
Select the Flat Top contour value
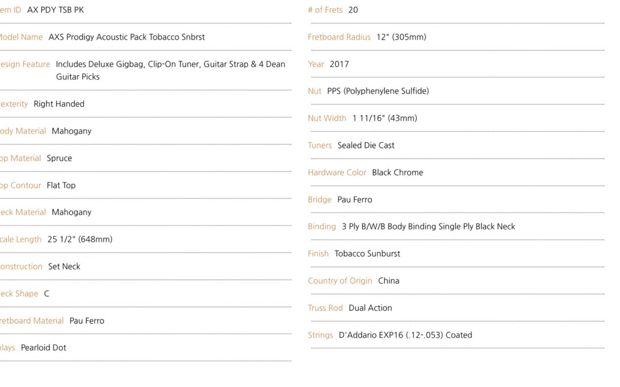61,185
